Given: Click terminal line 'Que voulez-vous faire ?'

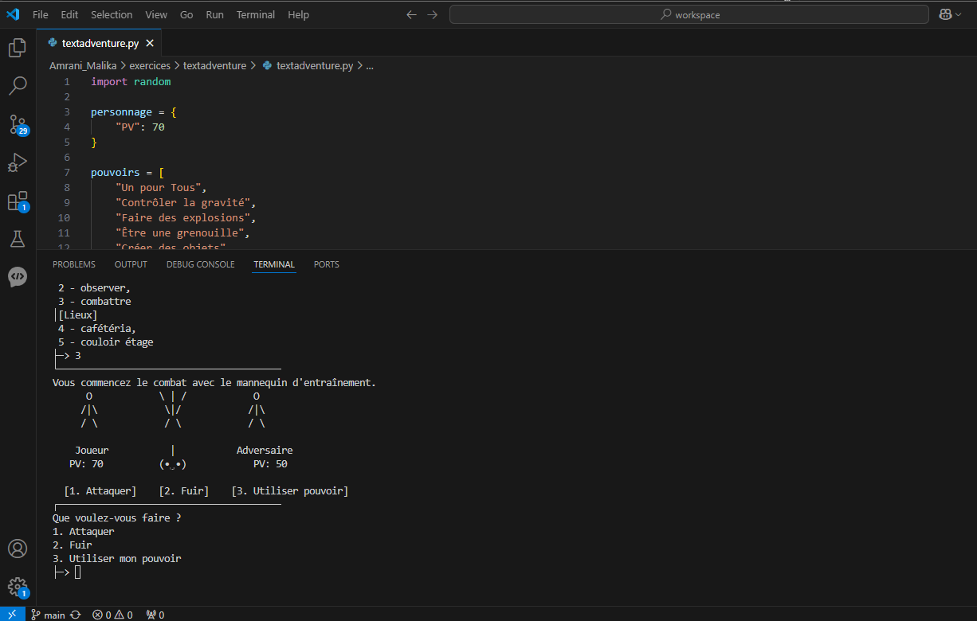Looking at the screenshot, I should (x=117, y=518).
